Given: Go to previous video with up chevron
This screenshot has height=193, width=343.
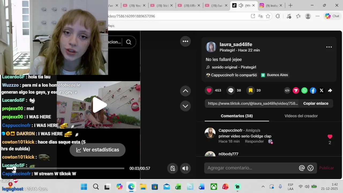Looking at the screenshot, I should 185,91.
